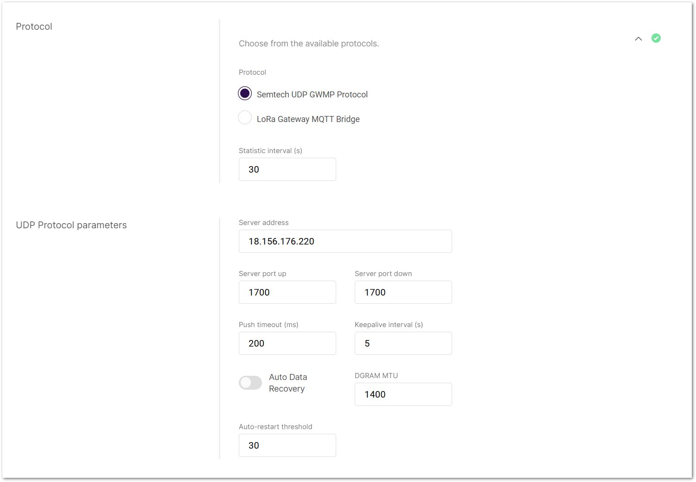This screenshot has width=696, height=482.
Task: Click the Keepalive interval field
Action: click(403, 343)
